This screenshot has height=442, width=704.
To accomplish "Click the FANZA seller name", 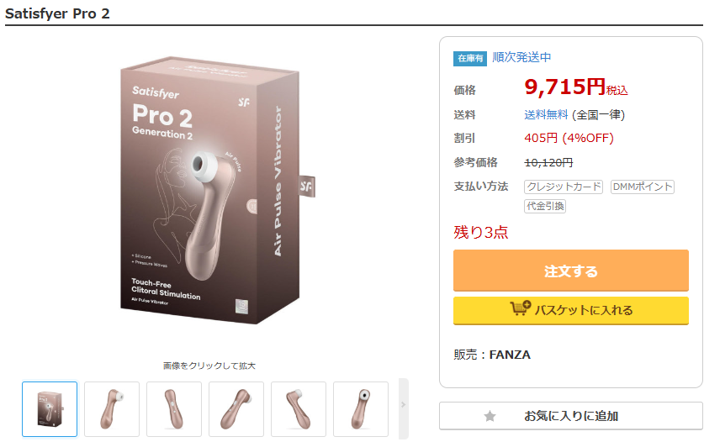I will 510,355.
